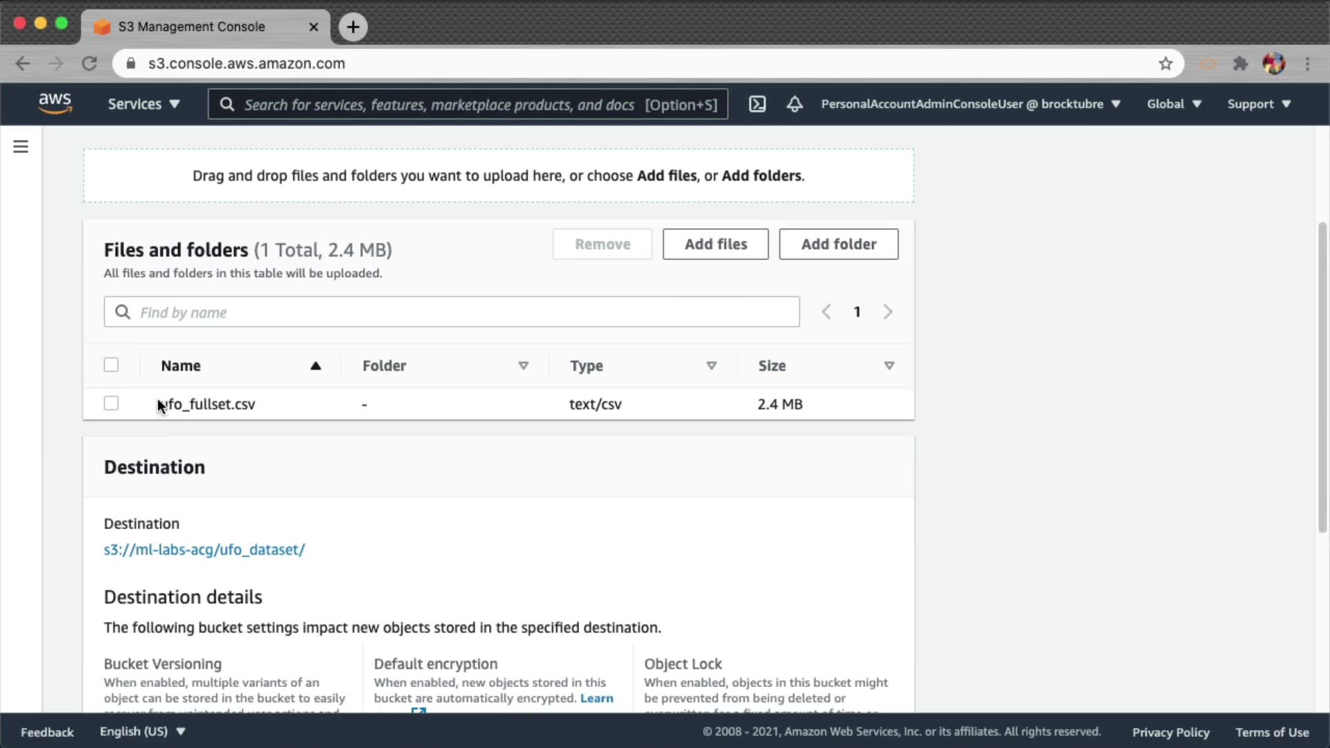Open the hamburger side navigation menu

21,147
